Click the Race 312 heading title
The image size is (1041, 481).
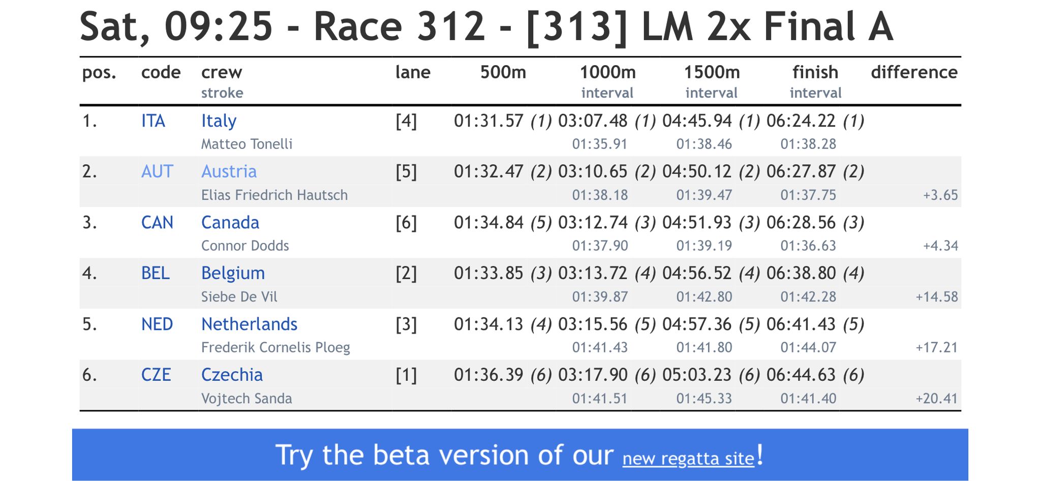[486, 26]
